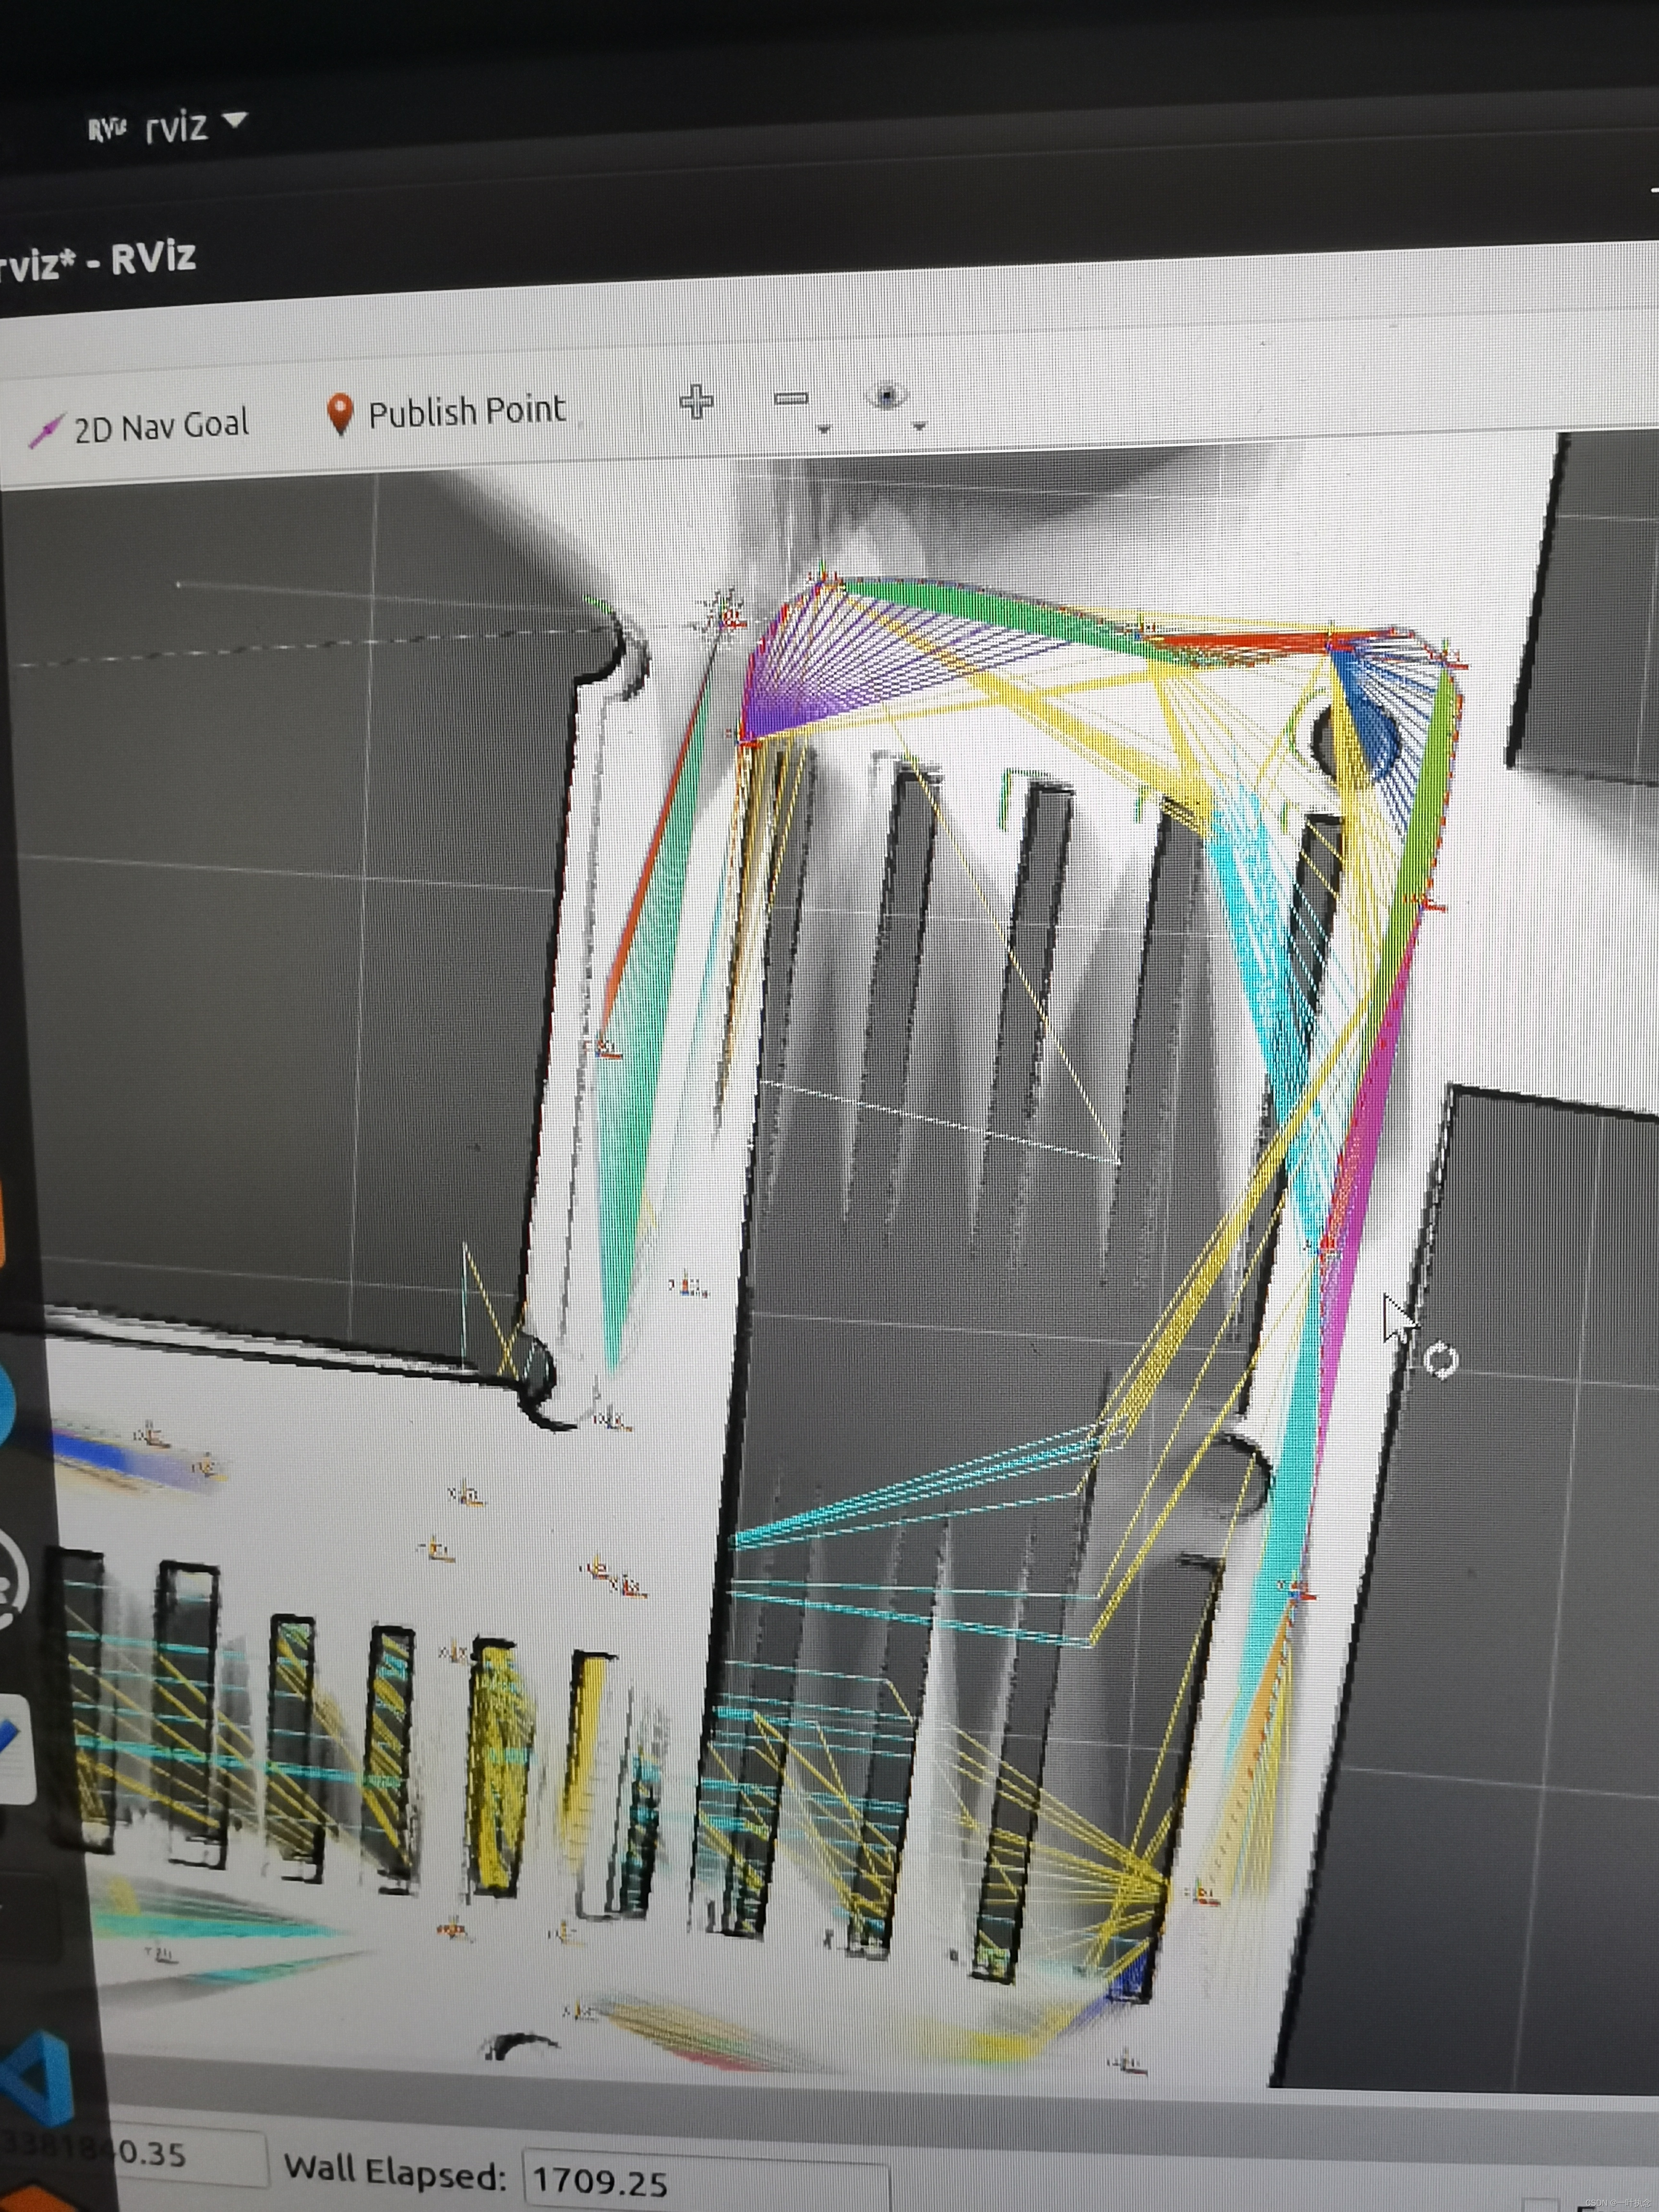Click the RViz logo in top bar
Viewport: 1659px width, 2212px height.
point(107,129)
